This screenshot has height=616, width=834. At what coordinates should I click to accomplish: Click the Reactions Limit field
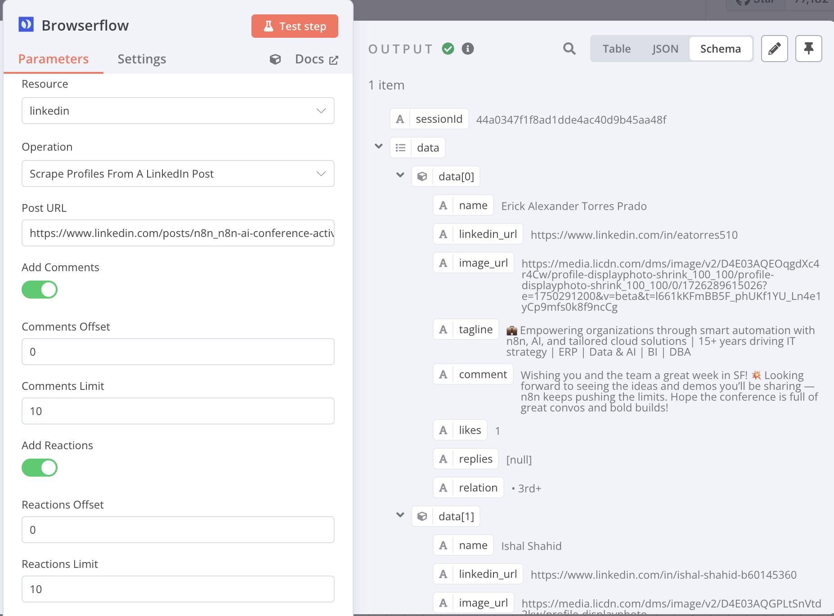178,589
